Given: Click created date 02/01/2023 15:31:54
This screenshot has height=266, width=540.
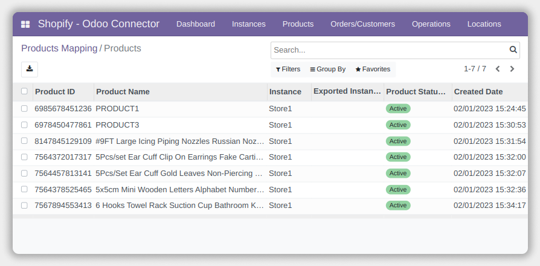Looking at the screenshot, I should [x=490, y=141].
